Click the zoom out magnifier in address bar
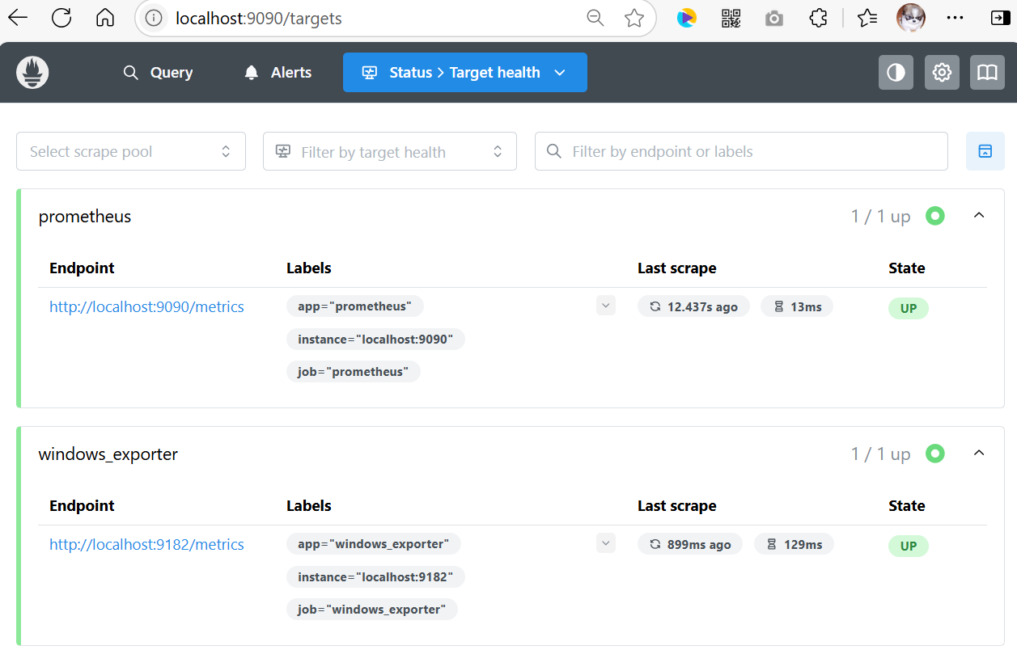The image size is (1017, 650). [595, 18]
